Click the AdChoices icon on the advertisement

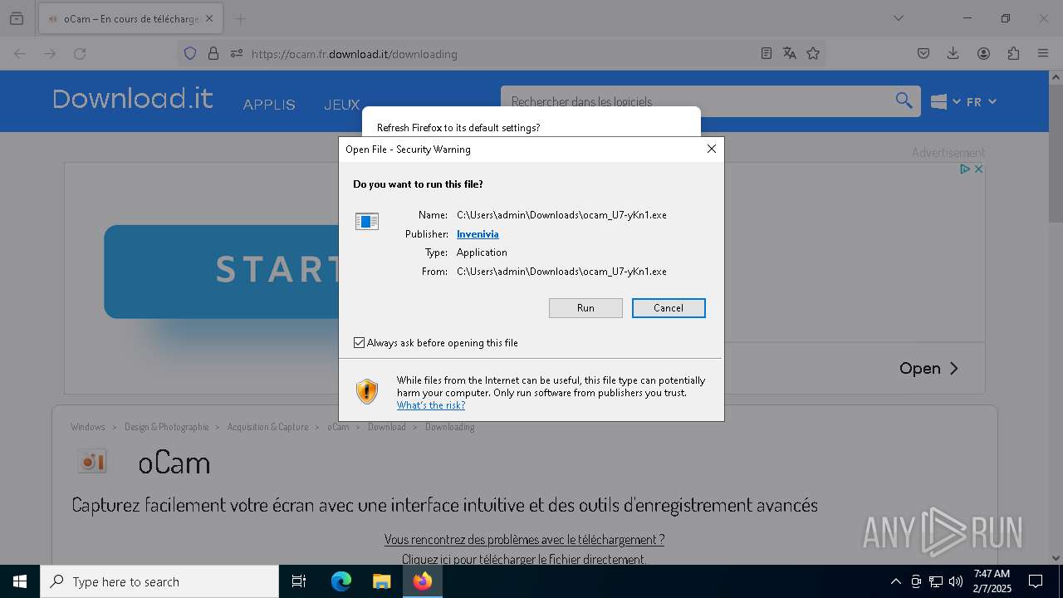tap(965, 169)
